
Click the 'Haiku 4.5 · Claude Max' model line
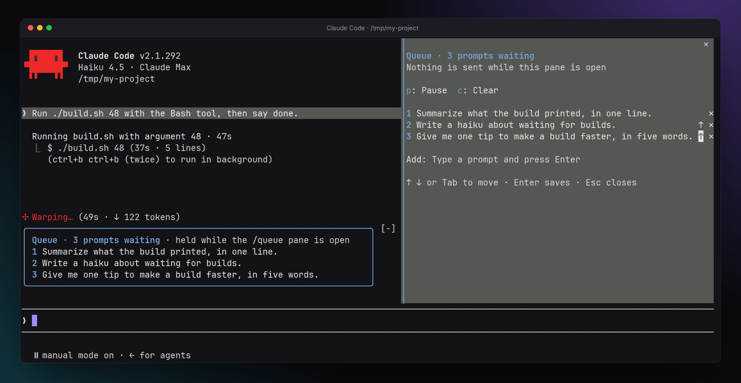(134, 67)
